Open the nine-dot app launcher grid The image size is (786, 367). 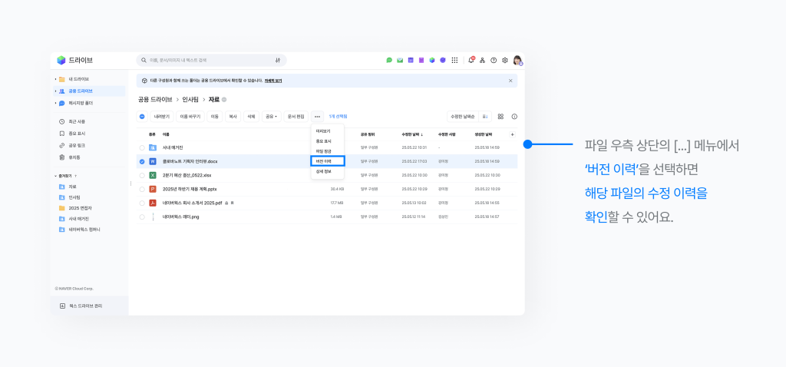click(x=454, y=60)
